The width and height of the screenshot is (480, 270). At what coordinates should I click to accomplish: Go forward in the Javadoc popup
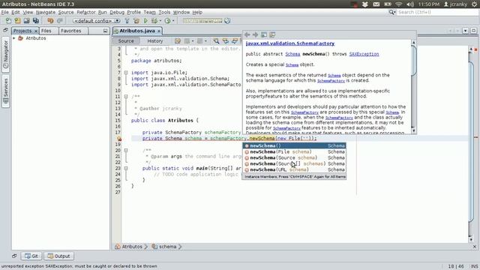pyautogui.click(x=255, y=34)
